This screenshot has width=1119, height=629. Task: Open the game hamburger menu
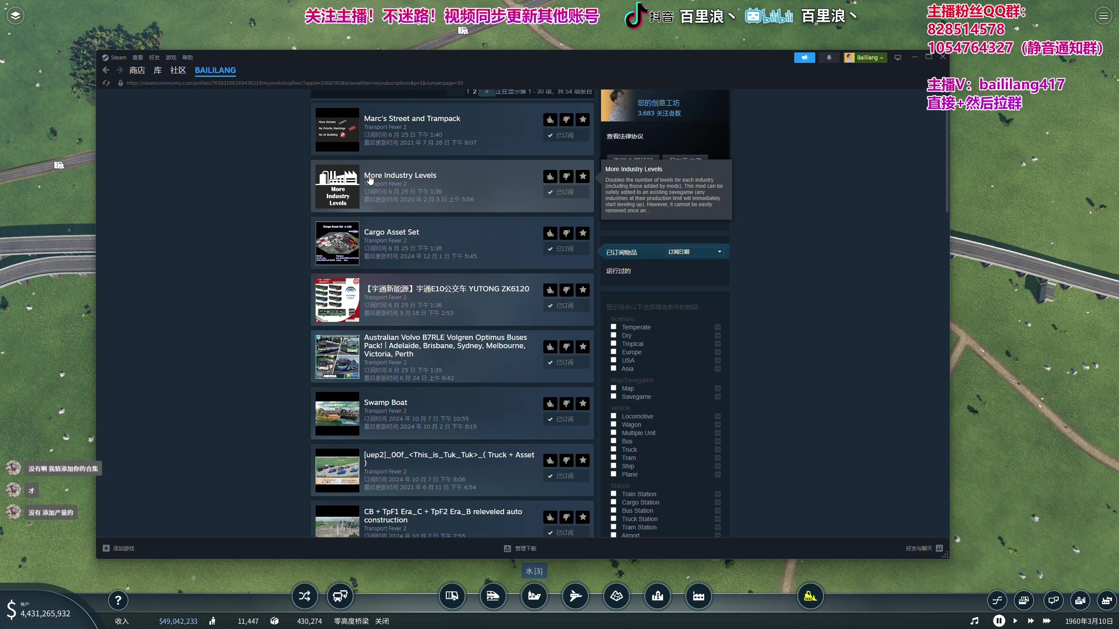click(1103, 16)
